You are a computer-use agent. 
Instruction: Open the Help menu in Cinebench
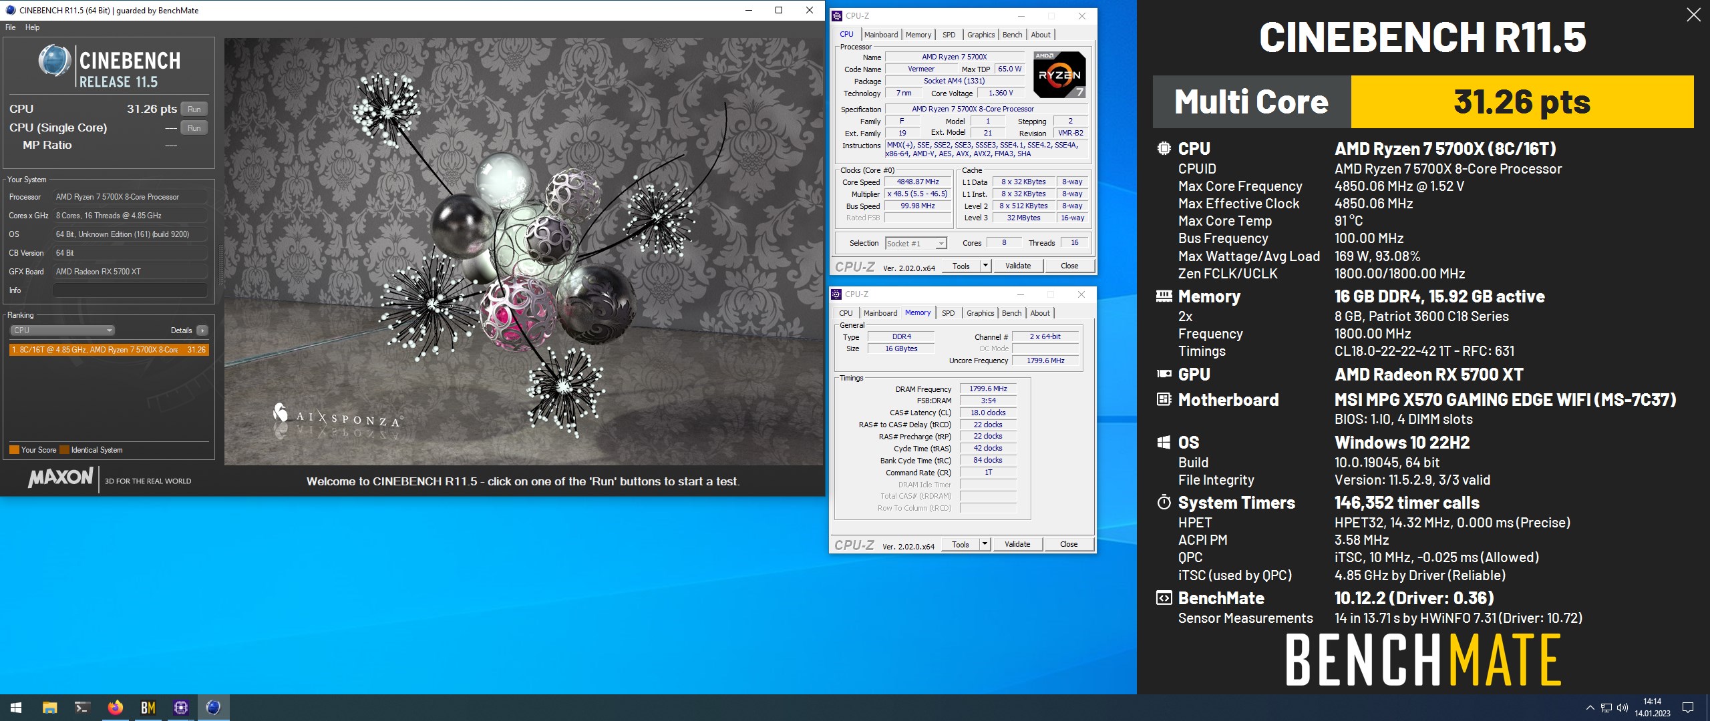tap(32, 27)
